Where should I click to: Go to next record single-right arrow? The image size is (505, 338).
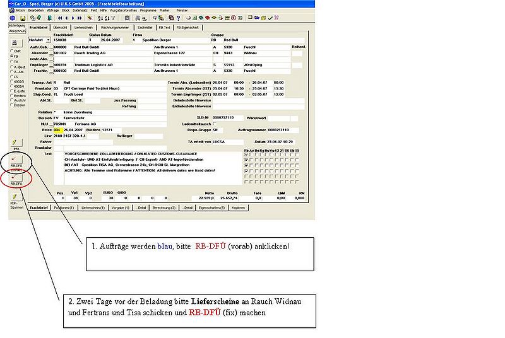pyautogui.click(x=73, y=18)
